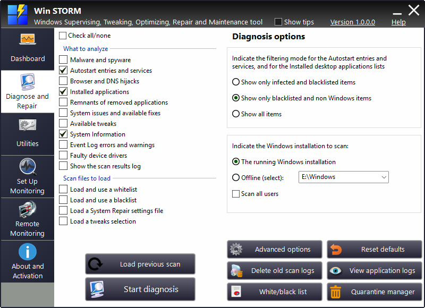Viewport: 425px width, 308px height.
Task: Click the orange undo arrow on Reset defaults
Action: (x=336, y=249)
